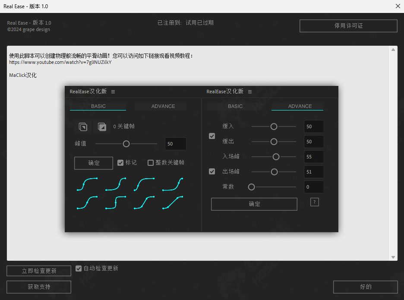Image resolution: width=404 pixels, height=300 pixels.
Task: Select the nearly linear curve preset in bottom row
Action: pyautogui.click(x=173, y=202)
